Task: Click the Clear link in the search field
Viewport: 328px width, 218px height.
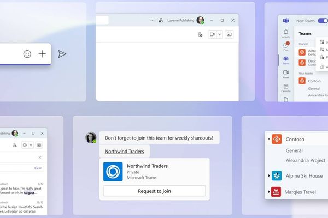Action: [x=38, y=168]
